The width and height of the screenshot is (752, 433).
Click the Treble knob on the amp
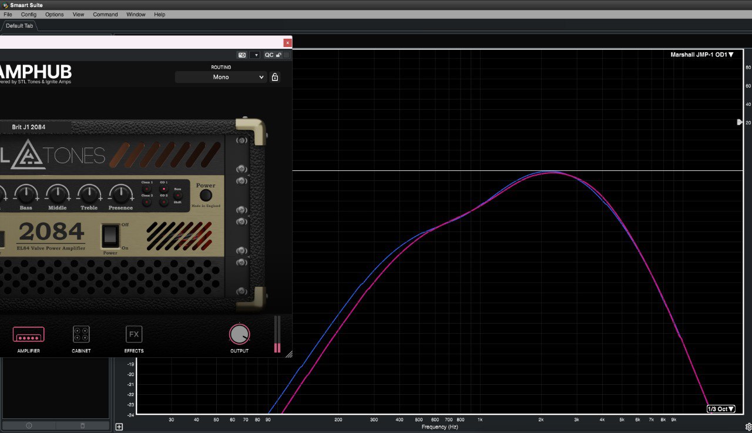tap(89, 193)
